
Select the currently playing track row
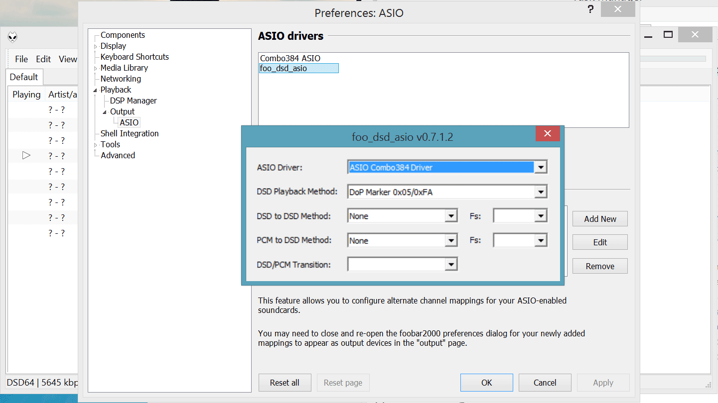43,156
